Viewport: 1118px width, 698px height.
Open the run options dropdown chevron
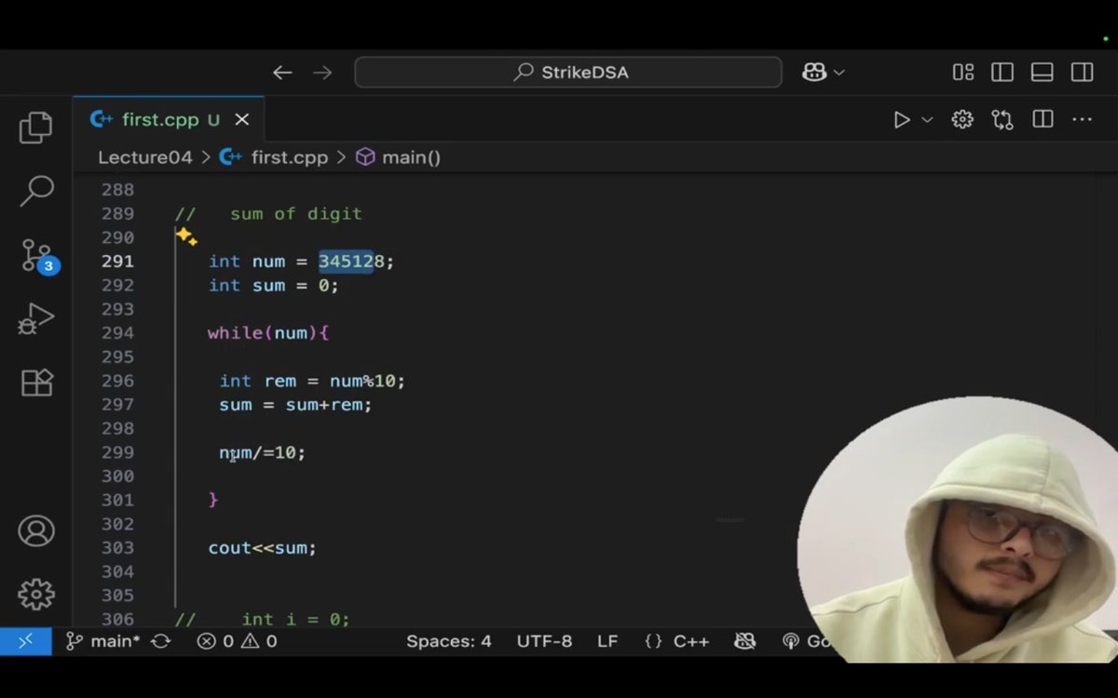(925, 119)
